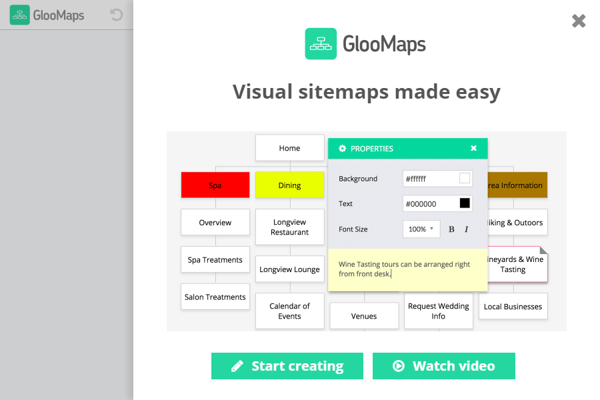Click the large GlooMaps sitemap logo
The width and height of the screenshot is (600, 400).
[321, 43]
